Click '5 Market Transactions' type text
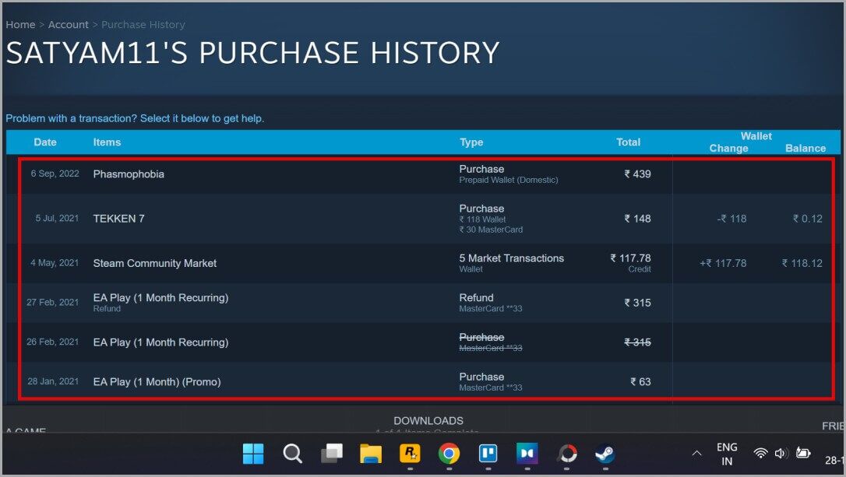 point(512,258)
